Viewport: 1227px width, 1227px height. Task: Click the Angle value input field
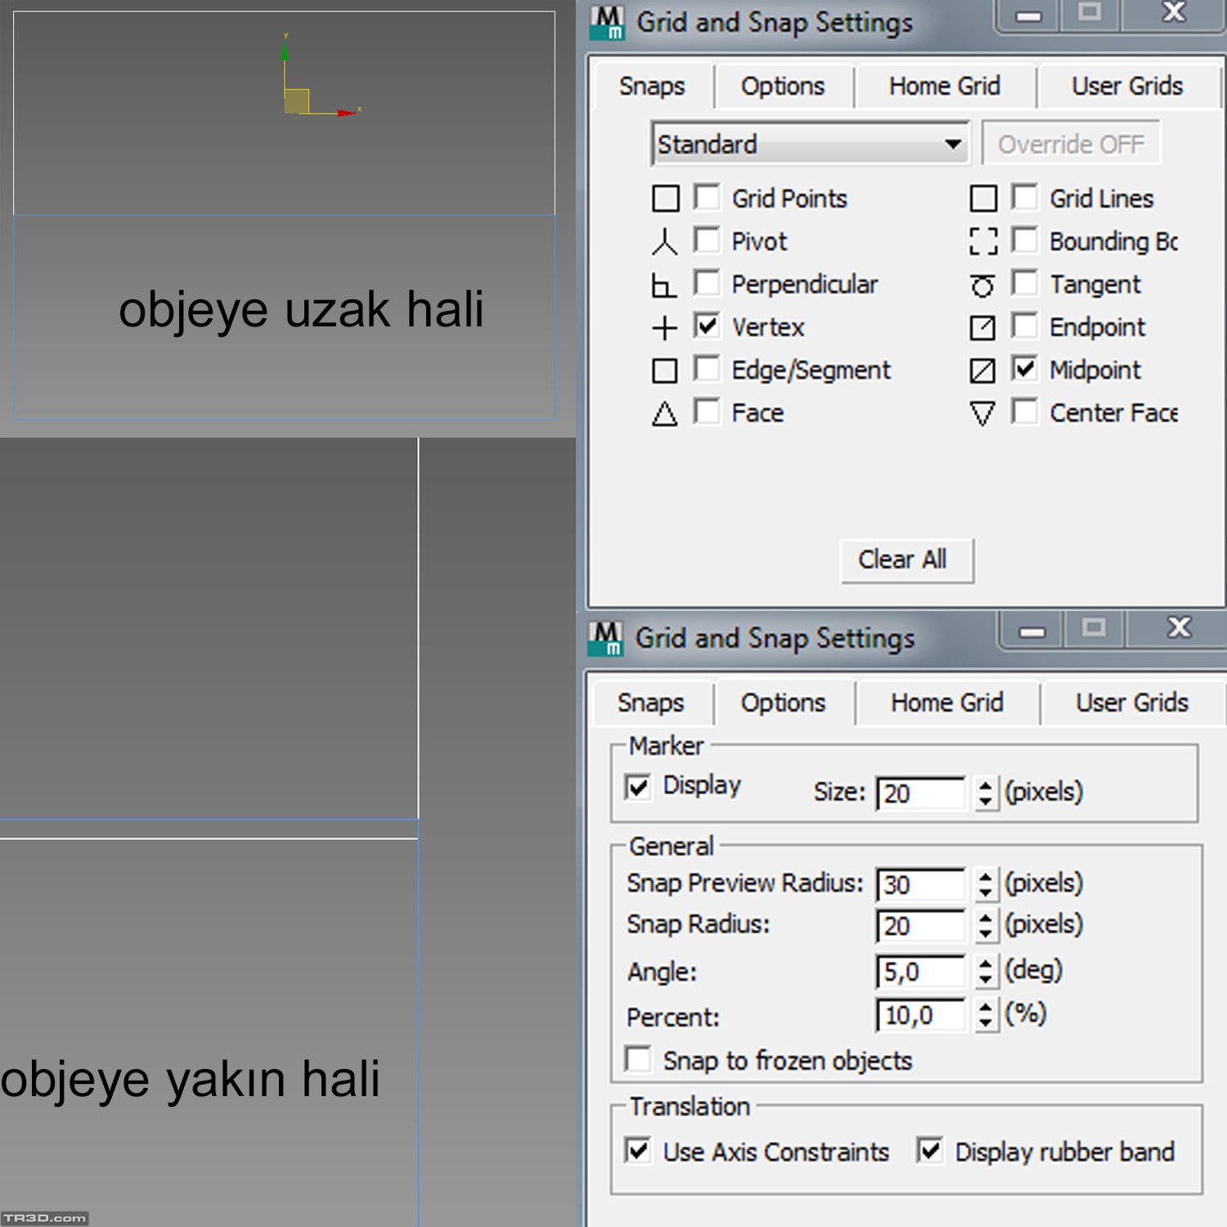tap(920, 972)
